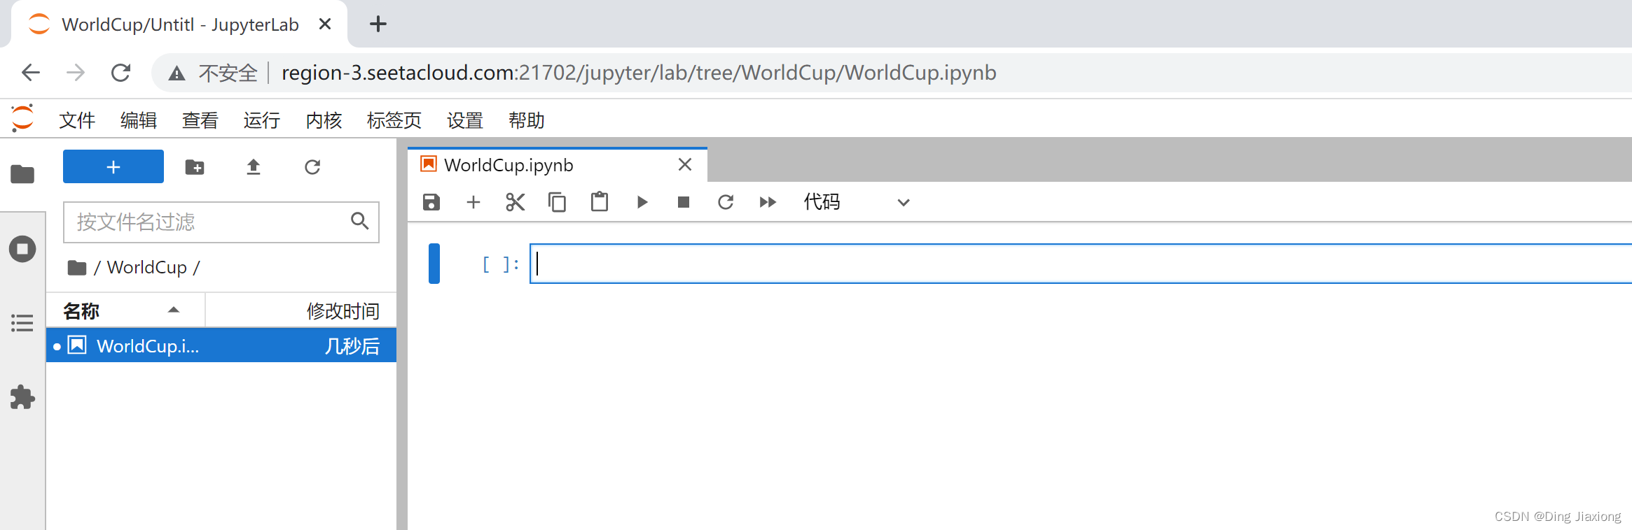Click the browser back arrow
Screen dimensions: 1632x530
pyautogui.click(x=31, y=72)
